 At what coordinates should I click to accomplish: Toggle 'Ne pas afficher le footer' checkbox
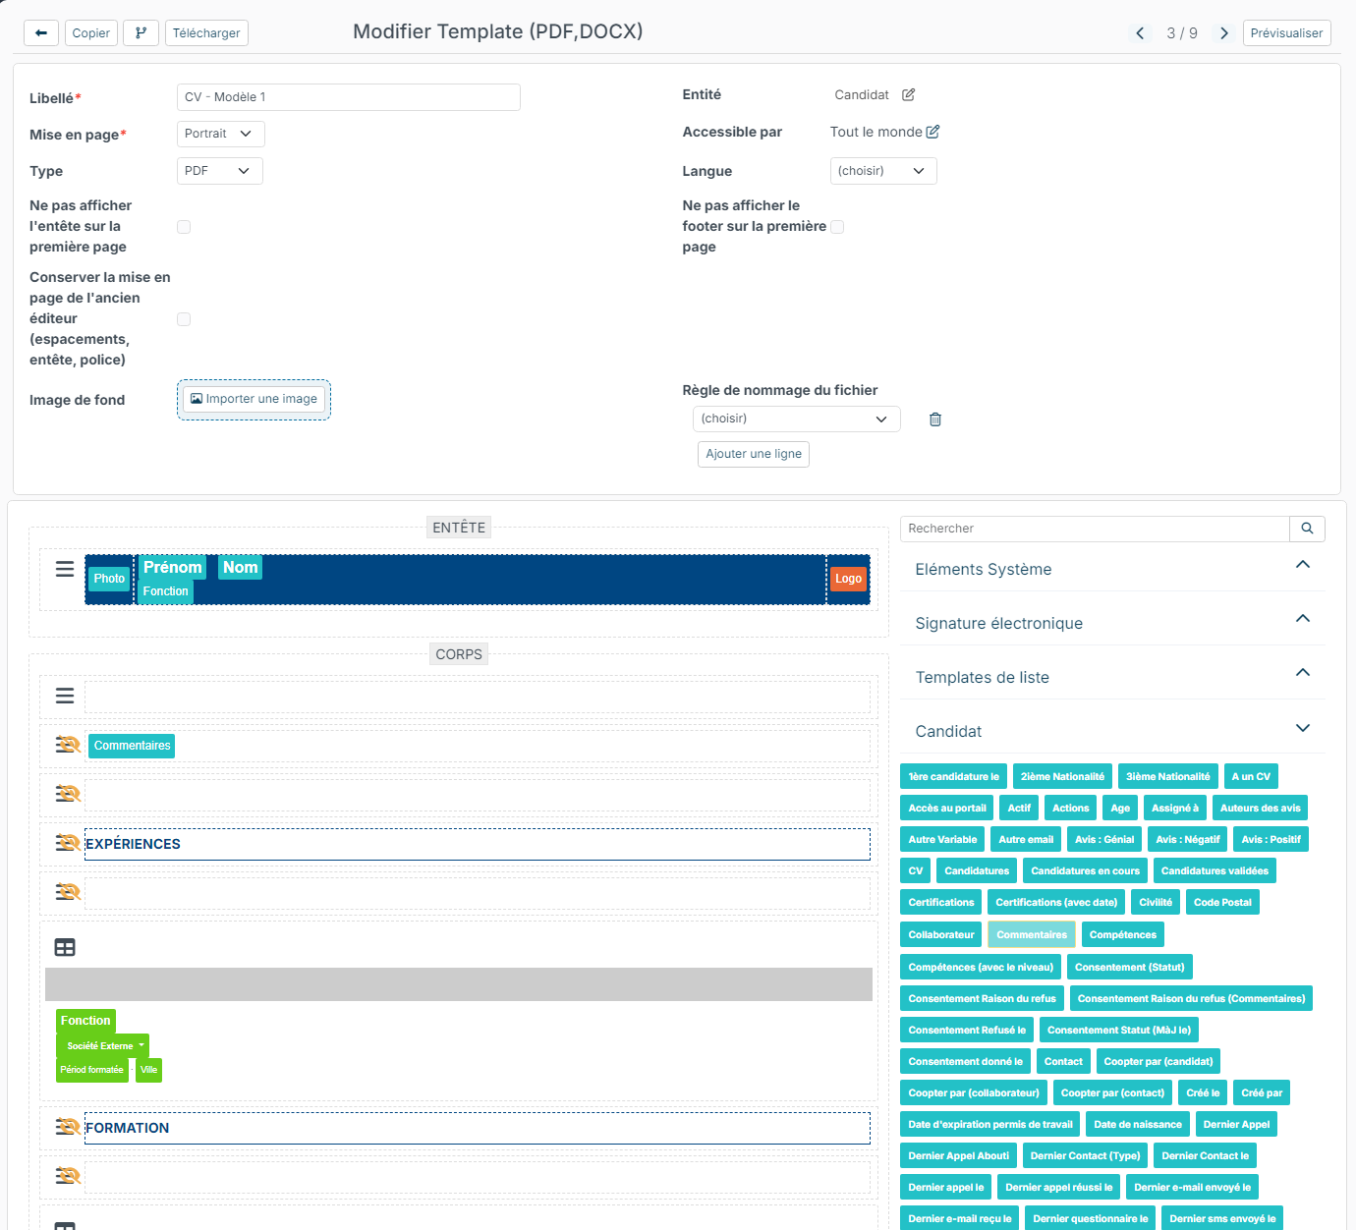837,227
